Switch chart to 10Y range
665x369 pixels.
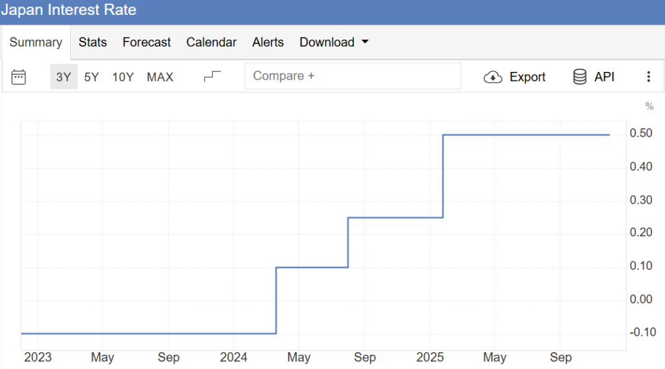point(123,77)
